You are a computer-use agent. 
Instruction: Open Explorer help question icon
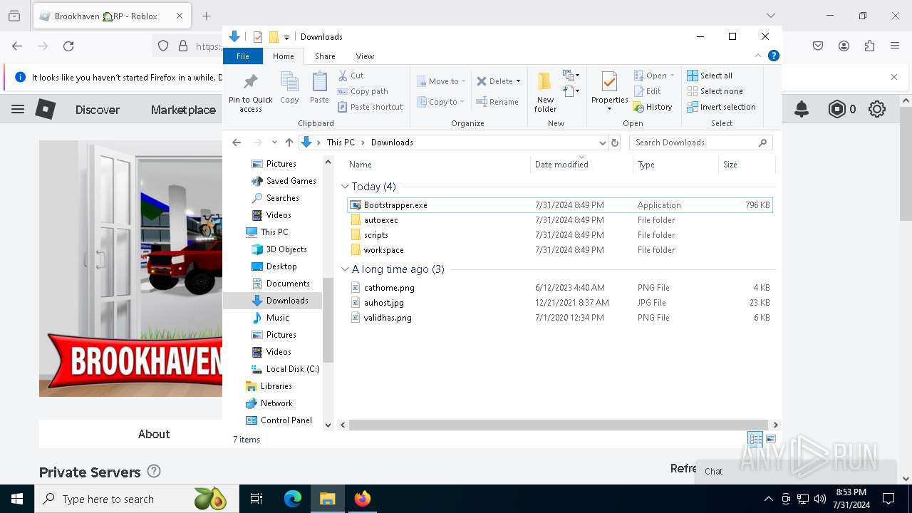coord(773,56)
